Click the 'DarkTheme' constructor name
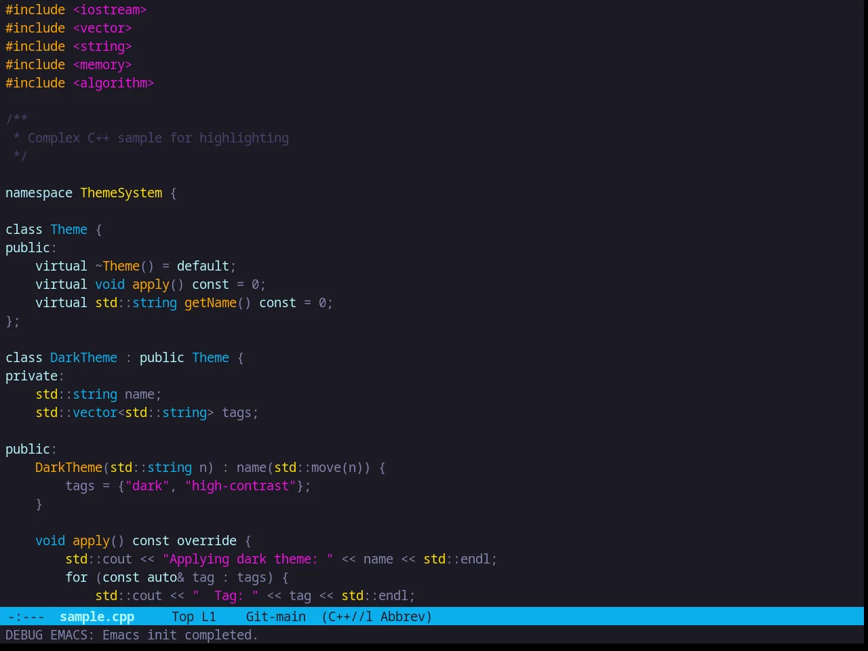This screenshot has width=868, height=651. coord(68,467)
